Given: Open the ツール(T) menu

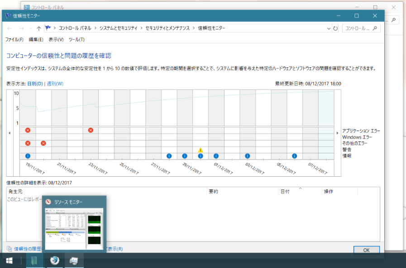Looking at the screenshot, I should [x=76, y=39].
